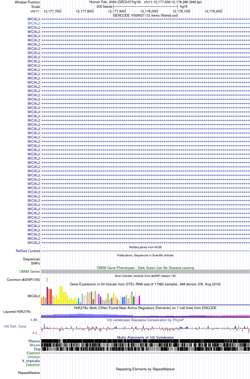Click the 'Common dbSNP(155)' track label
This screenshot has width=250, height=379.
(23, 280)
